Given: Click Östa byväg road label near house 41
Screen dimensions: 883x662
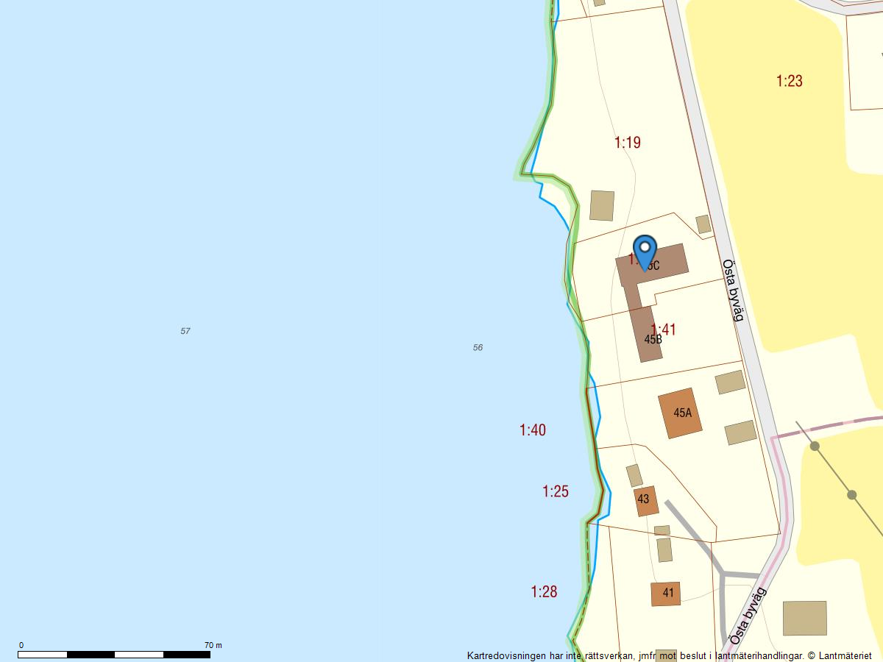Looking at the screenshot, I should click(x=749, y=616).
